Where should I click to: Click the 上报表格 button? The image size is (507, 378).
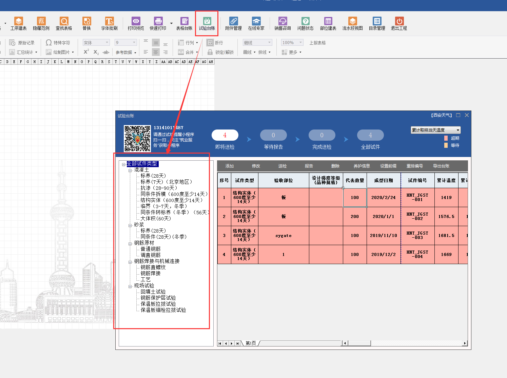pyautogui.click(x=317, y=43)
